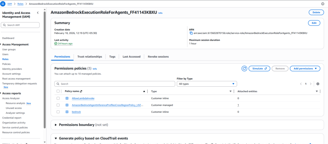Open table preferences via the gear icon
328x144 pixels.
[x=318, y=84]
